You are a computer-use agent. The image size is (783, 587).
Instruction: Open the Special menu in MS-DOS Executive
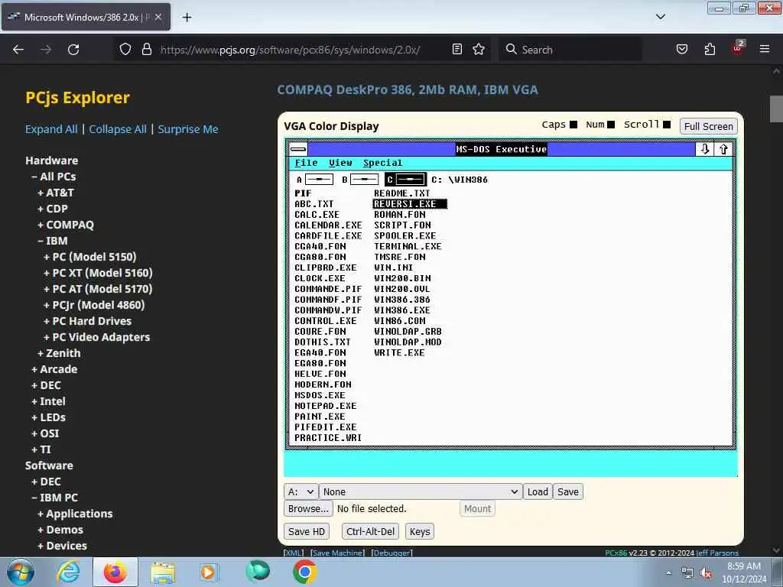pos(382,163)
